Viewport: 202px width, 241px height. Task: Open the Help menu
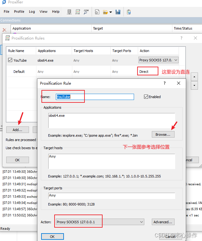pos(56,12)
